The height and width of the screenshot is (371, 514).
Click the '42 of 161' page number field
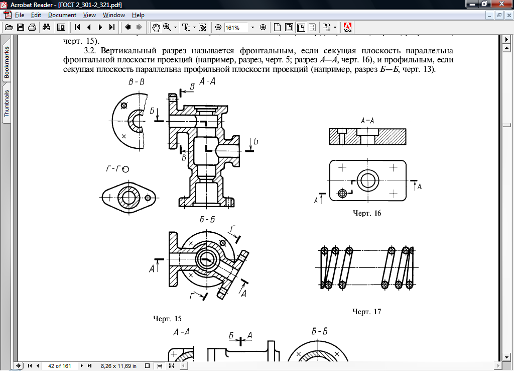click(x=59, y=366)
